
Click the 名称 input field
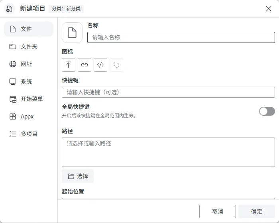click(181, 37)
